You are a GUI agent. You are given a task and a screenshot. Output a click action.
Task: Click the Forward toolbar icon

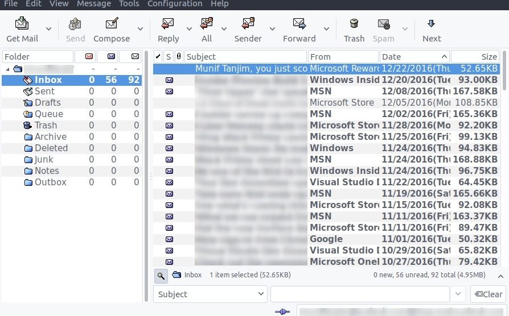coord(299,23)
